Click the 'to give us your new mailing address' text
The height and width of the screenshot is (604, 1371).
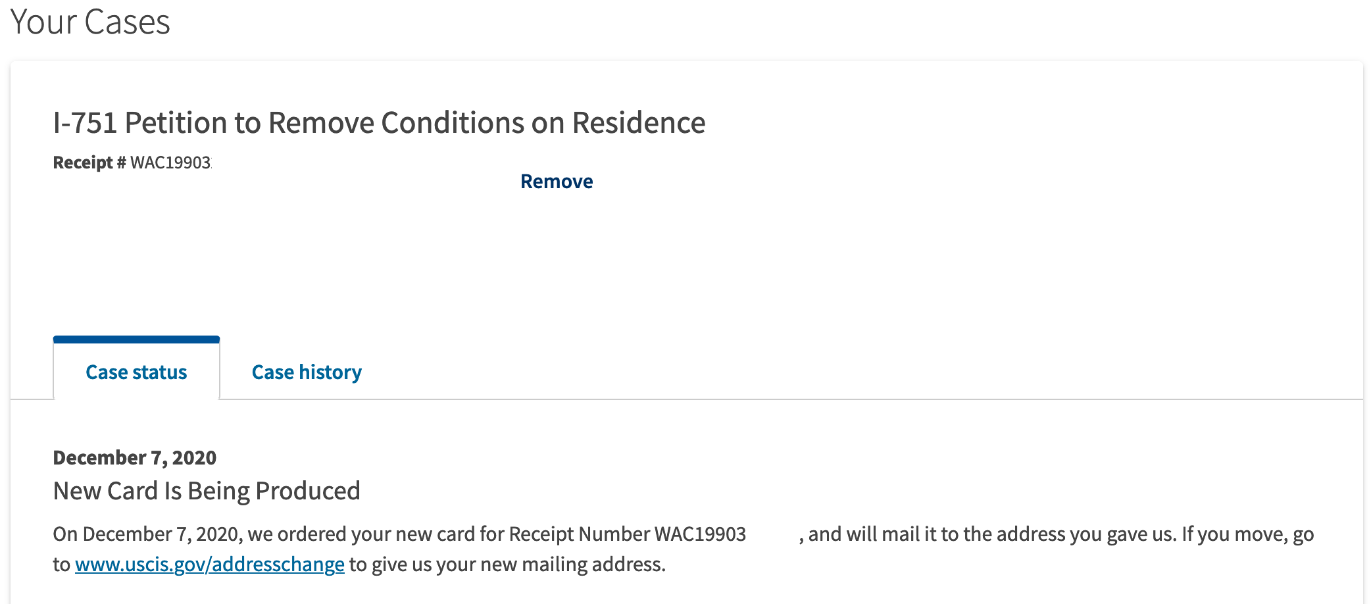click(507, 565)
